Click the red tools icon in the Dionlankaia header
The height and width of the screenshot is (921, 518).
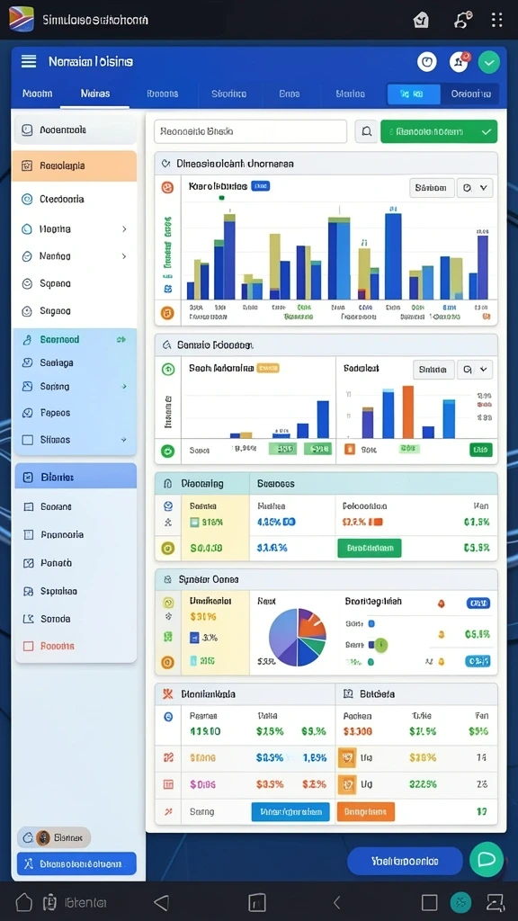(167, 693)
